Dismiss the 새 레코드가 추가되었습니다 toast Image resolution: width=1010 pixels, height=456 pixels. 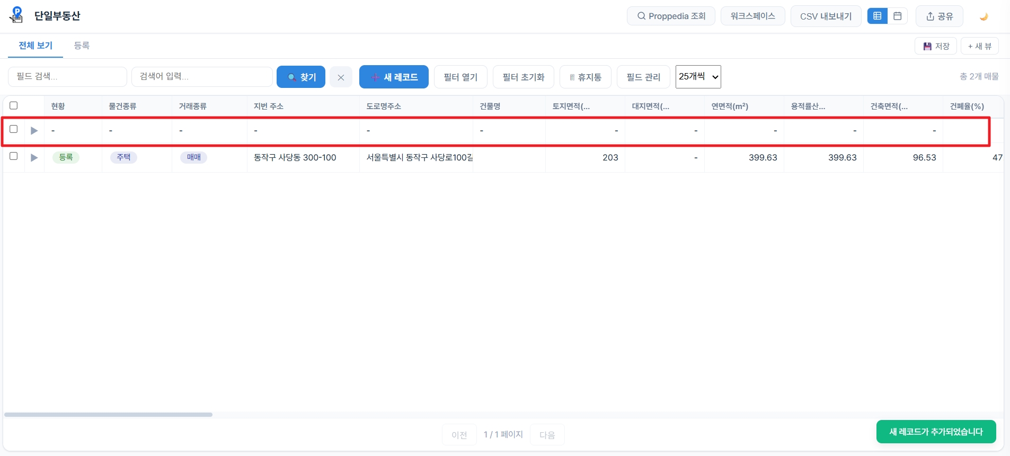(x=936, y=432)
